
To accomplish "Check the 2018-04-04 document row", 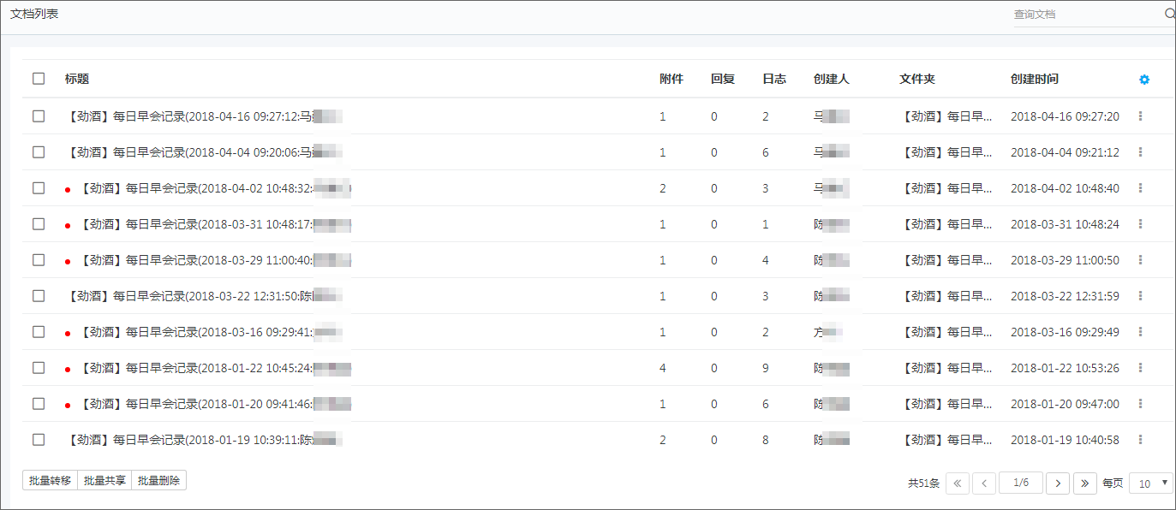I will [39, 151].
